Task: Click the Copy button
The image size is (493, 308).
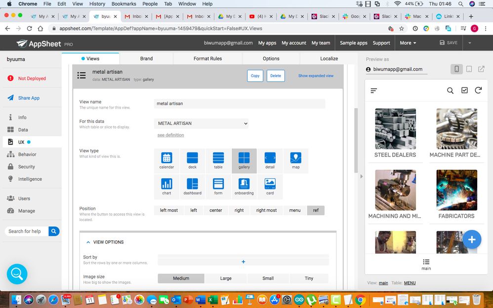Action: tap(255, 76)
